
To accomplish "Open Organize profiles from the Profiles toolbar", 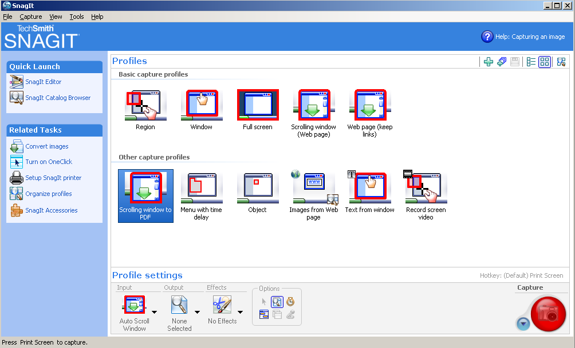I will coord(561,62).
